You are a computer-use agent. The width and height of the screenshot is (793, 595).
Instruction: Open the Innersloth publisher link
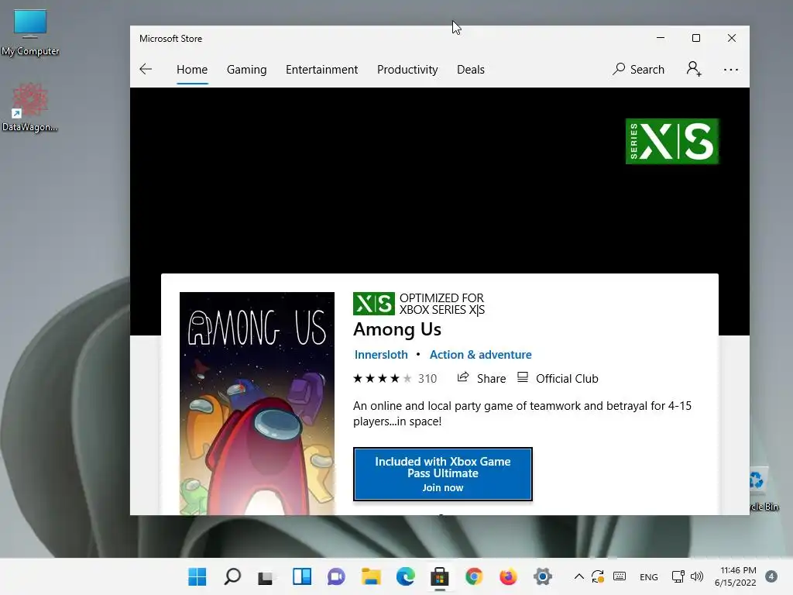click(381, 355)
